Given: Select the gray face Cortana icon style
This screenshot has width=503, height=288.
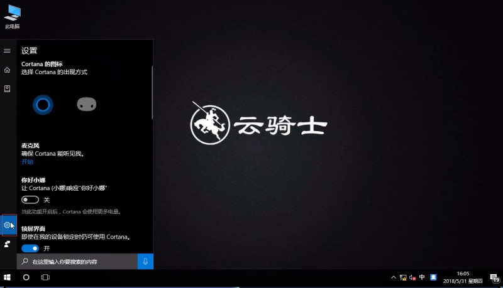Looking at the screenshot, I should [x=87, y=104].
